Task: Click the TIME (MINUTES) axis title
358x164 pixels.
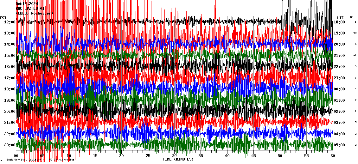Action: coord(178,159)
